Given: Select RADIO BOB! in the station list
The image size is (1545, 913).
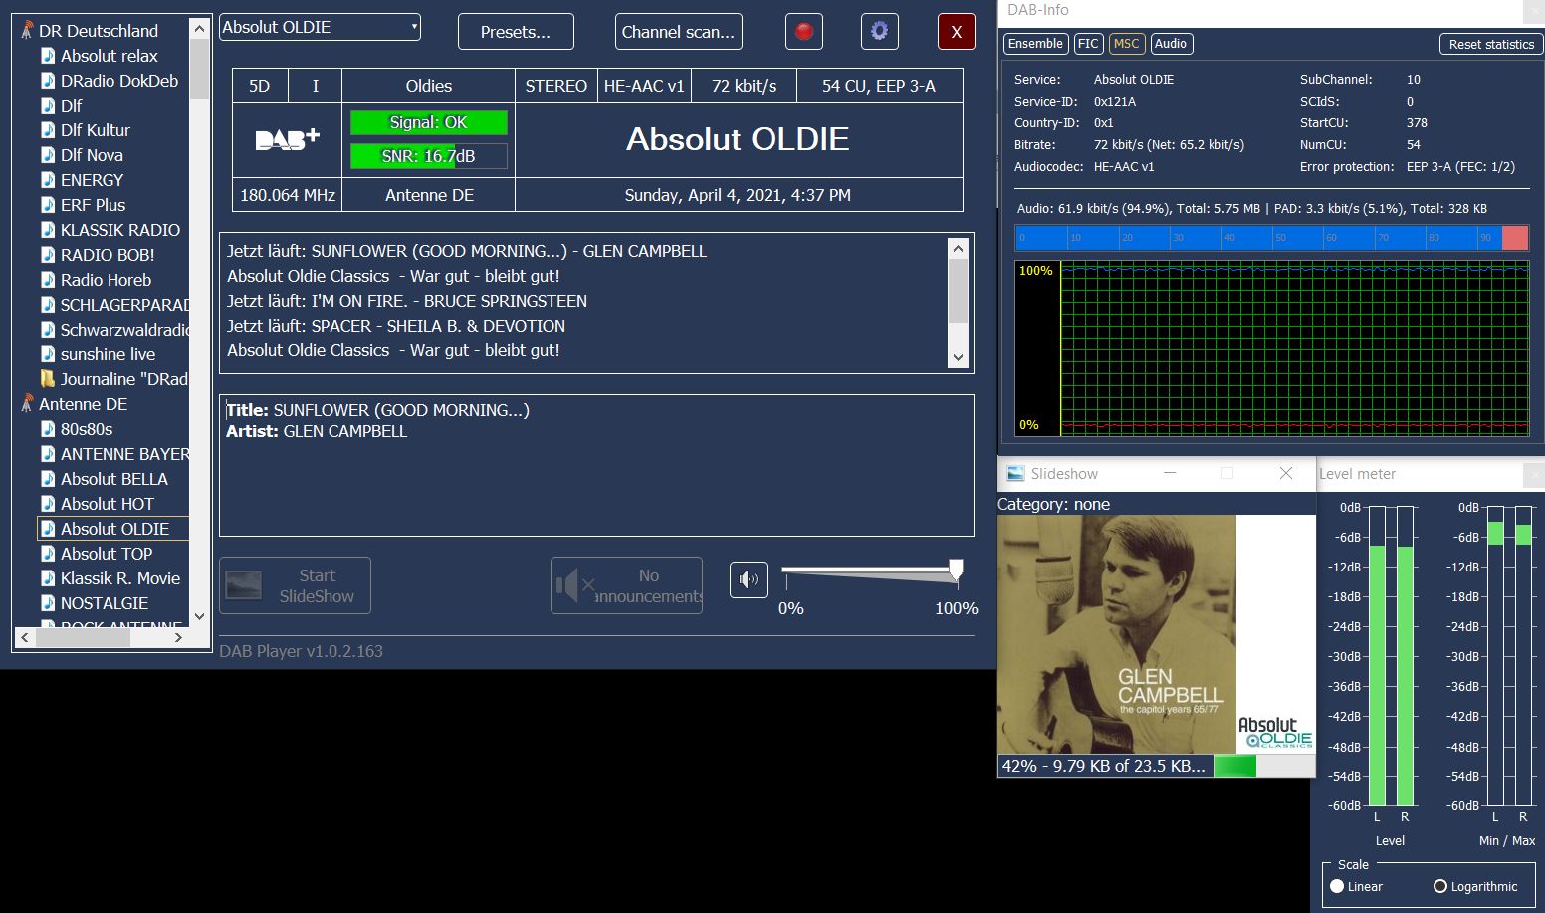Looking at the screenshot, I should (x=108, y=255).
